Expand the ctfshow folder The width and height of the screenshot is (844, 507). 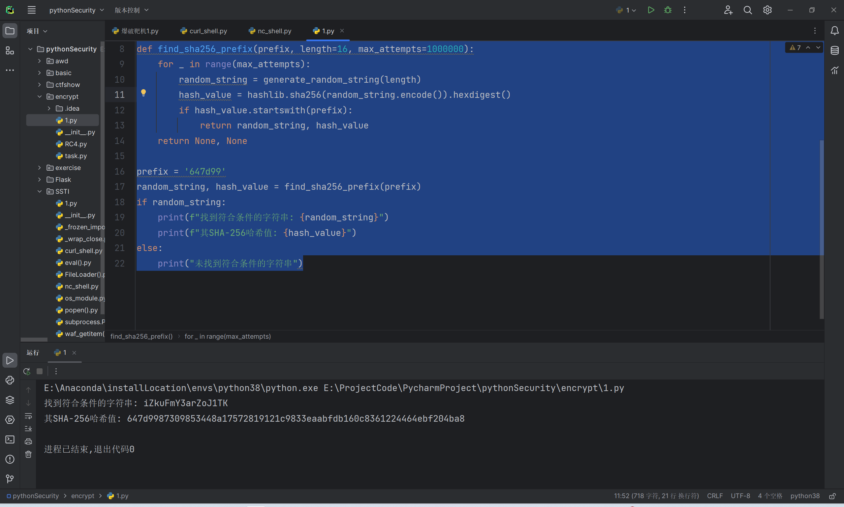coord(40,85)
